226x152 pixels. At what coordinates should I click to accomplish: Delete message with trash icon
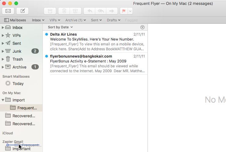[x=64, y=11]
